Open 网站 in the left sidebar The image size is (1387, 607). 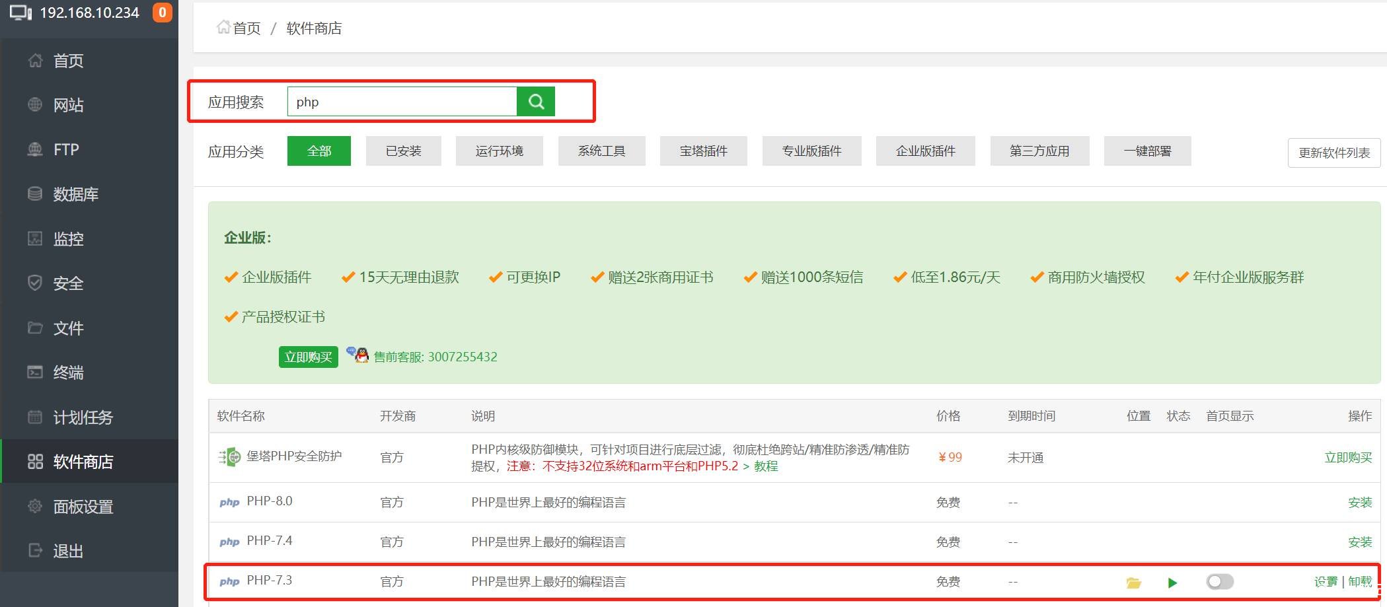[89, 105]
